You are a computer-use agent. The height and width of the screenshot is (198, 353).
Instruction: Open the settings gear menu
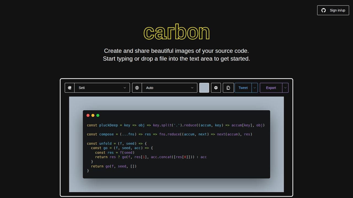point(216,88)
